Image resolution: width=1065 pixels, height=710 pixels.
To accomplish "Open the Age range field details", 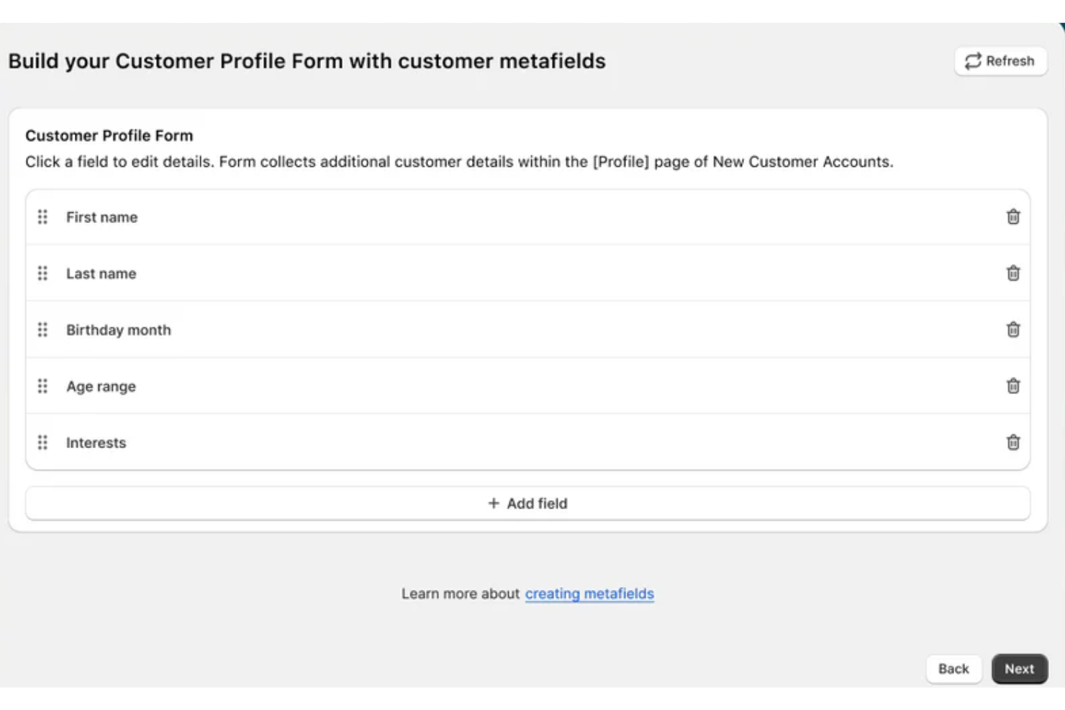I will click(101, 386).
